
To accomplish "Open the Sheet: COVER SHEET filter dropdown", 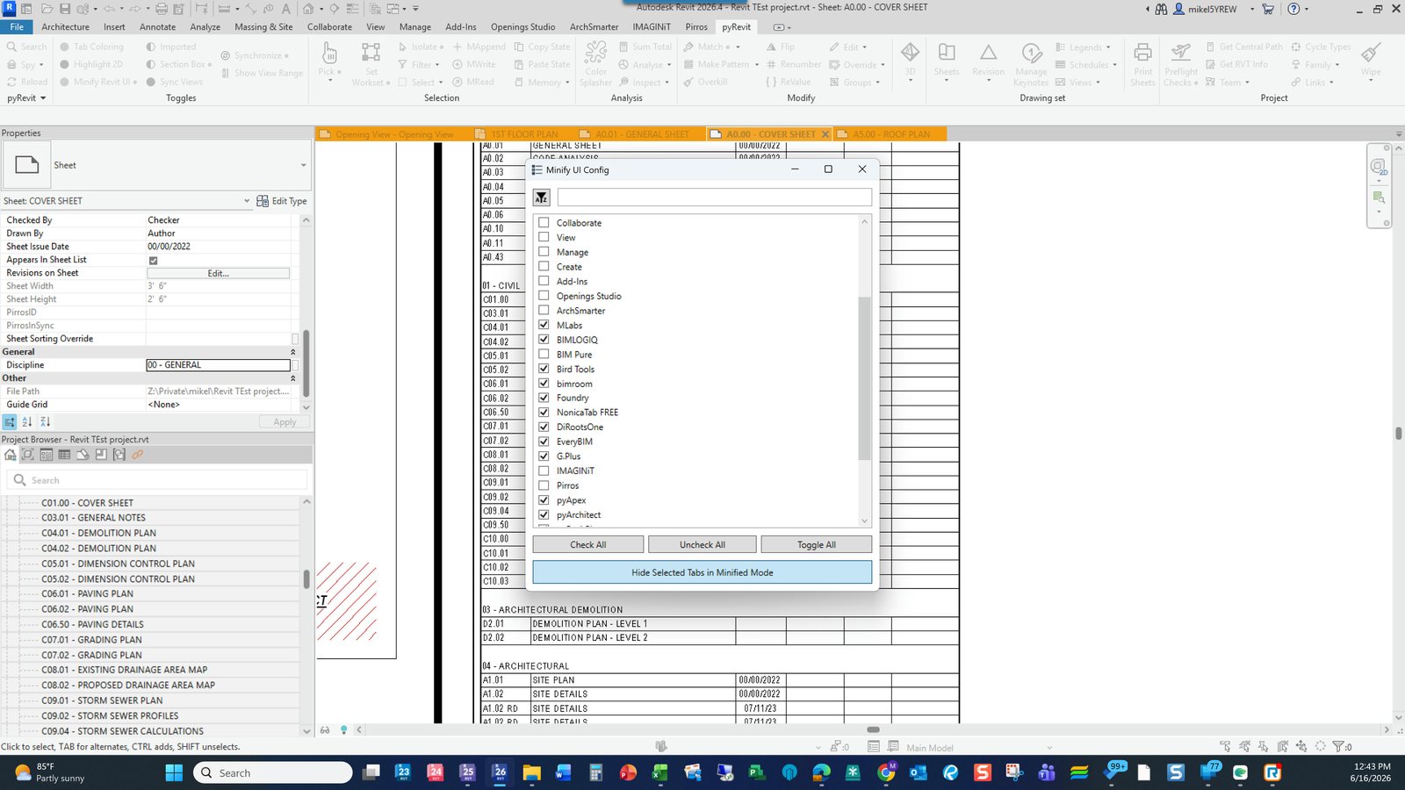I will click(x=247, y=201).
